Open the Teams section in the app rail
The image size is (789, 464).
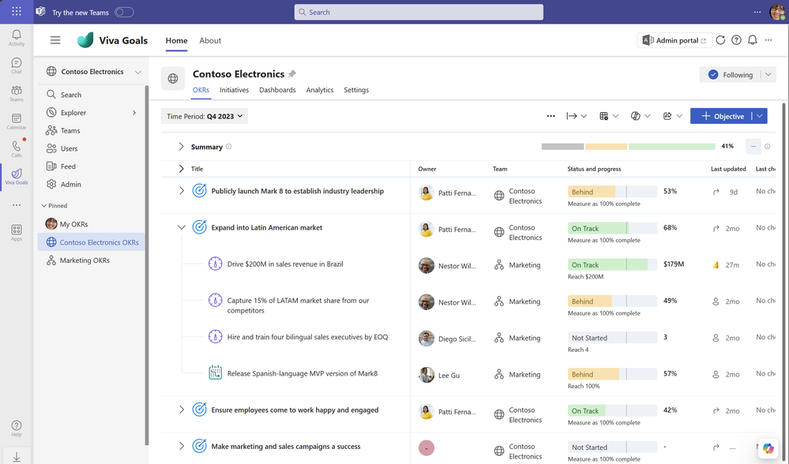(16, 93)
